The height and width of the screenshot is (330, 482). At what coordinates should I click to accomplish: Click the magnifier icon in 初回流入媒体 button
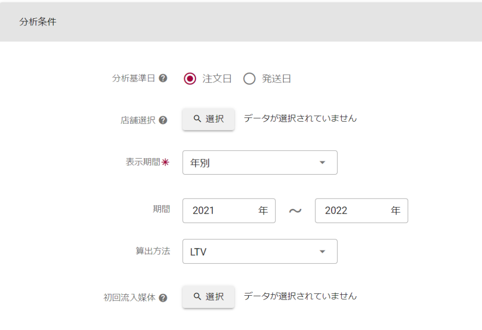pos(198,297)
